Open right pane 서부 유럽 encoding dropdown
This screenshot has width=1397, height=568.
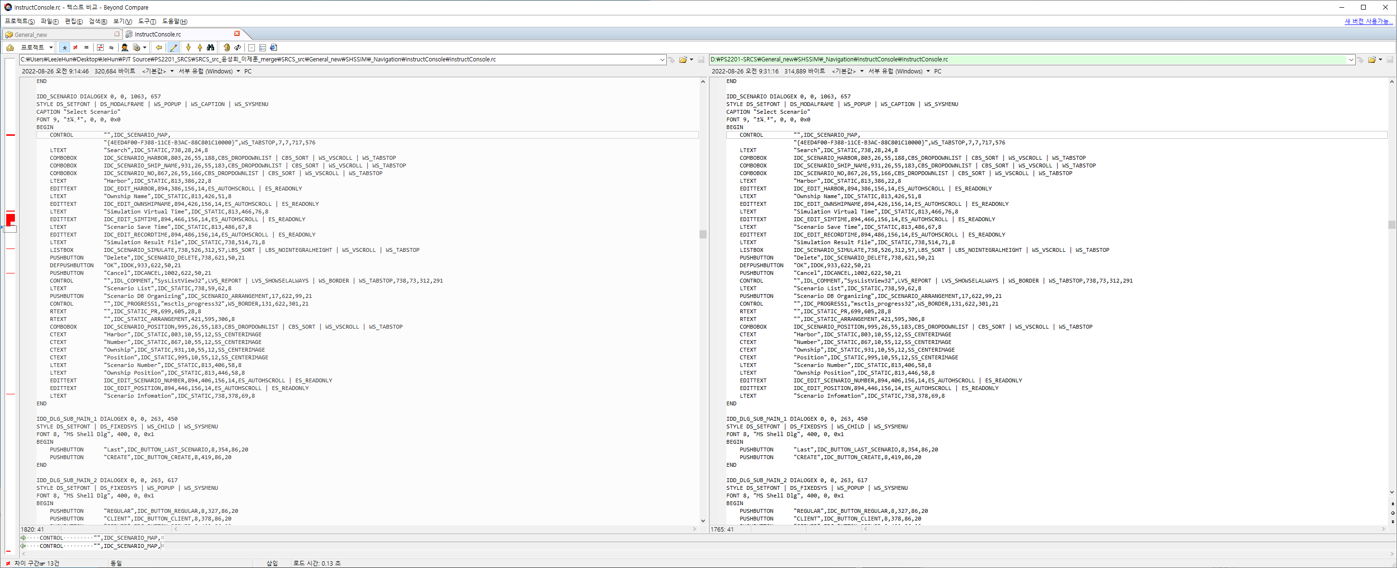899,71
